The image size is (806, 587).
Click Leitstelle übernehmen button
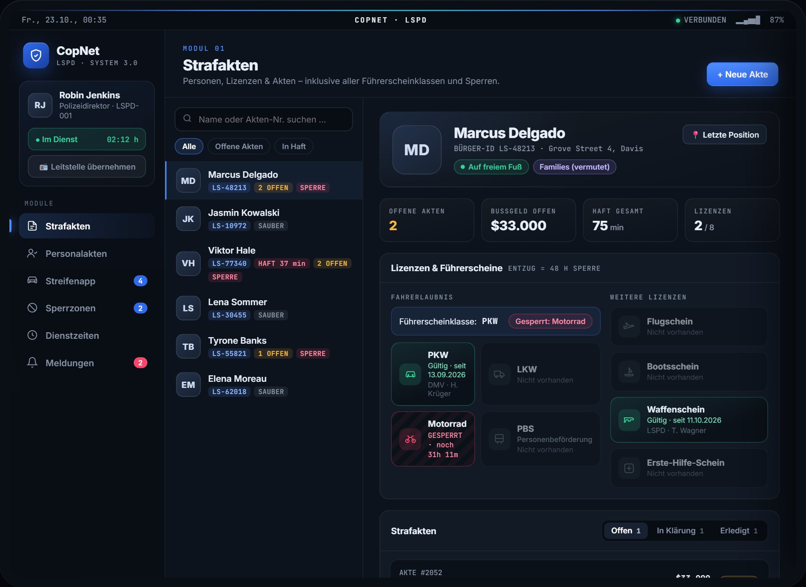(87, 167)
